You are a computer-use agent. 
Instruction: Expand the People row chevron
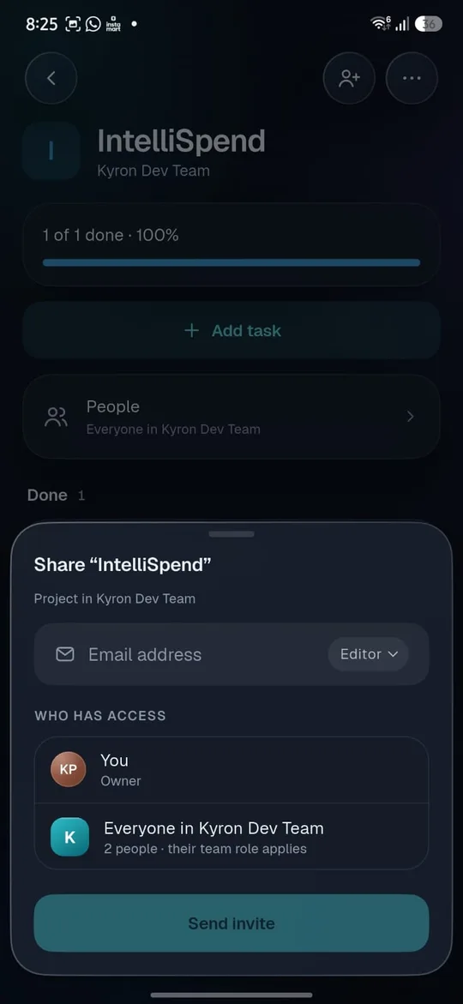pos(412,417)
